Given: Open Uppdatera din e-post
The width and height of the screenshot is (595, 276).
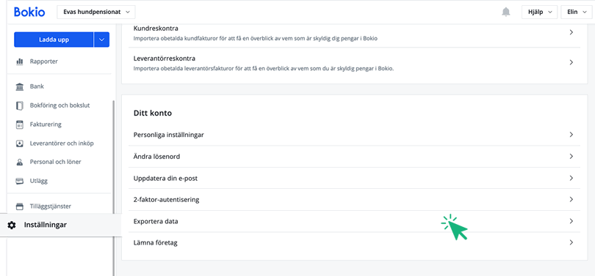Looking at the screenshot, I should 354,178.
